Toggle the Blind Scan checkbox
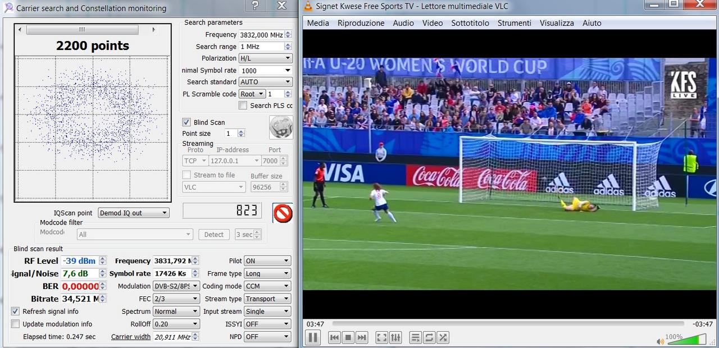Screen dimensions: 719x348 (186, 122)
